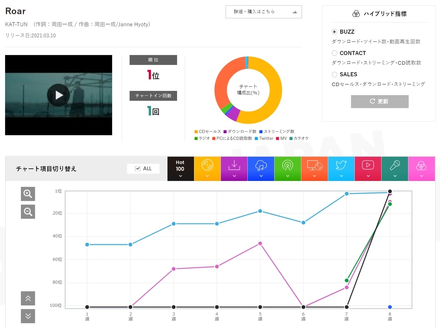Select the CD sales disc icon tab

coord(207,169)
